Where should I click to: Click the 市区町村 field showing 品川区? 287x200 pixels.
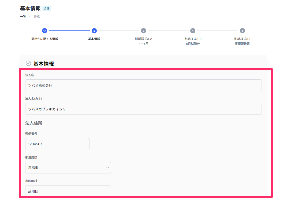pyautogui.click(x=68, y=191)
